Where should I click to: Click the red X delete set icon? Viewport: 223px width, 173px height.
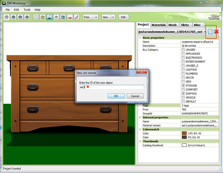click(217, 31)
